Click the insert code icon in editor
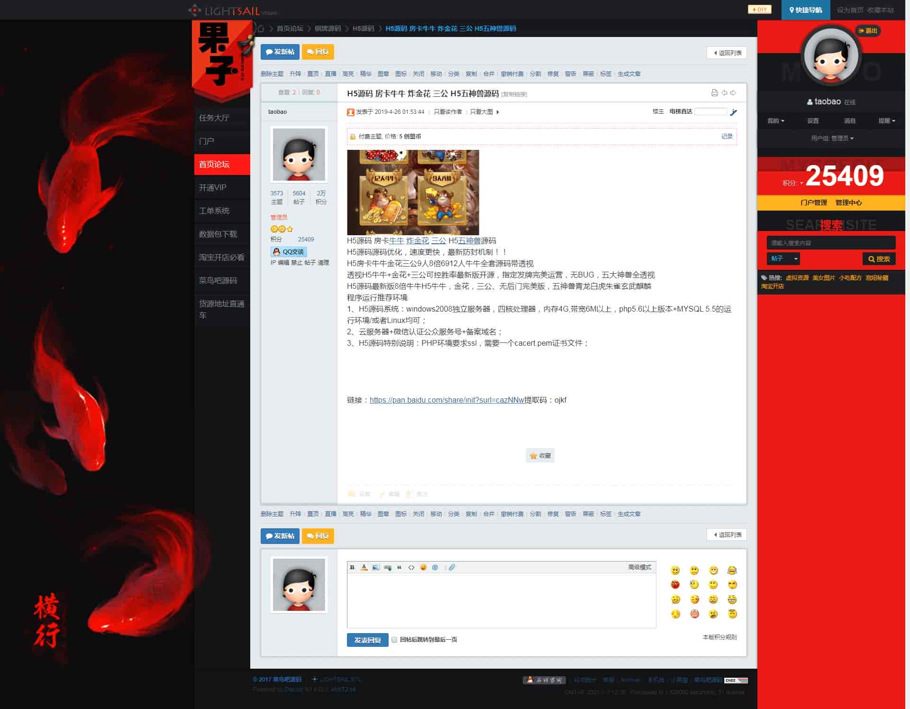This screenshot has height=709, width=910. coord(411,567)
